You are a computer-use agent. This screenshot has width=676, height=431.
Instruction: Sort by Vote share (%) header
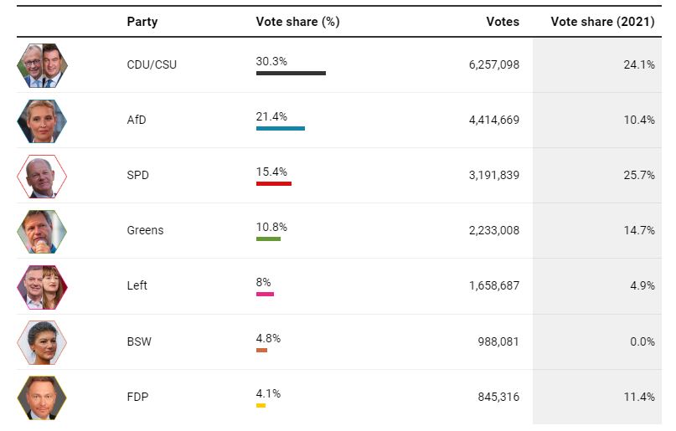(297, 22)
